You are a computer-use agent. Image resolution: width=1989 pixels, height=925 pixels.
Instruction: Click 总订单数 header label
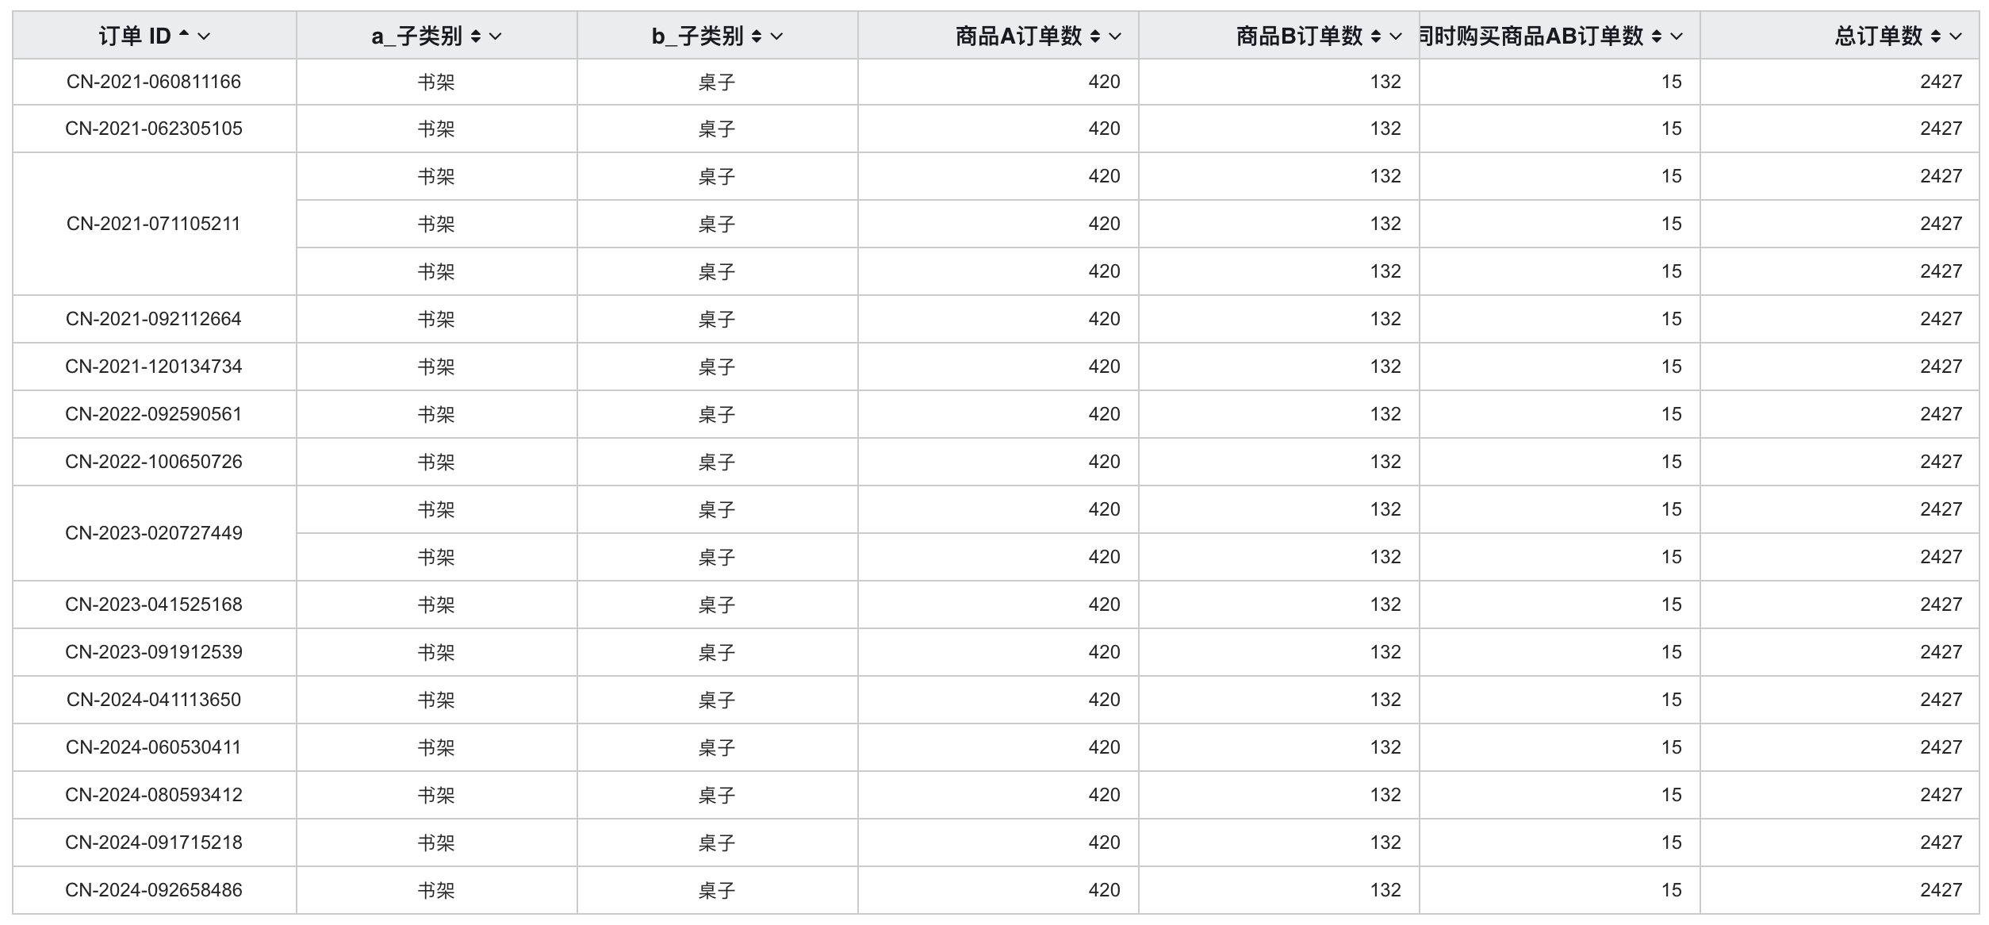coord(1879,36)
